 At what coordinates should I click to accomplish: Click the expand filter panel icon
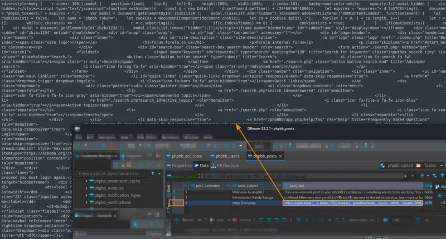coord(201,176)
